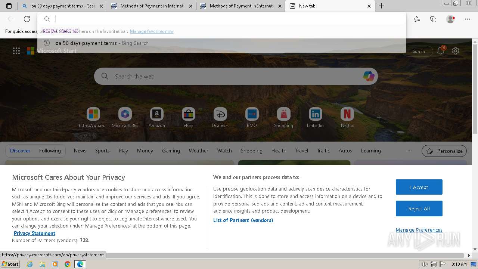Click I Accept on privacy banner
Viewport: 478px width, 269px height.
click(x=419, y=187)
